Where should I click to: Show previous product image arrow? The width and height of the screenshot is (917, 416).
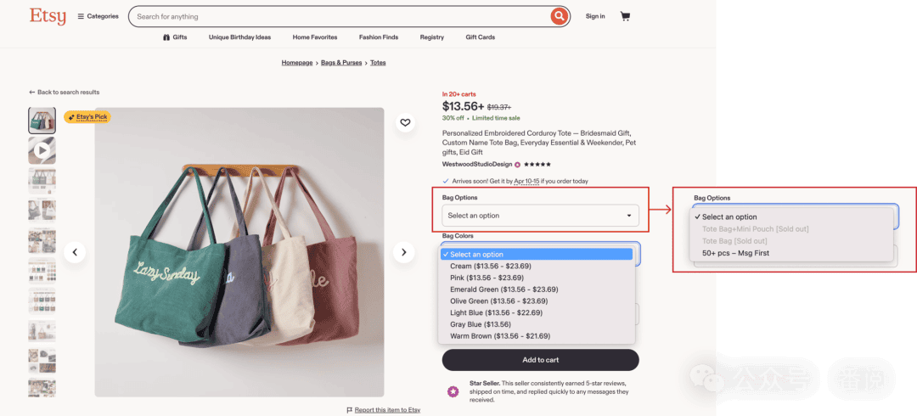point(75,252)
